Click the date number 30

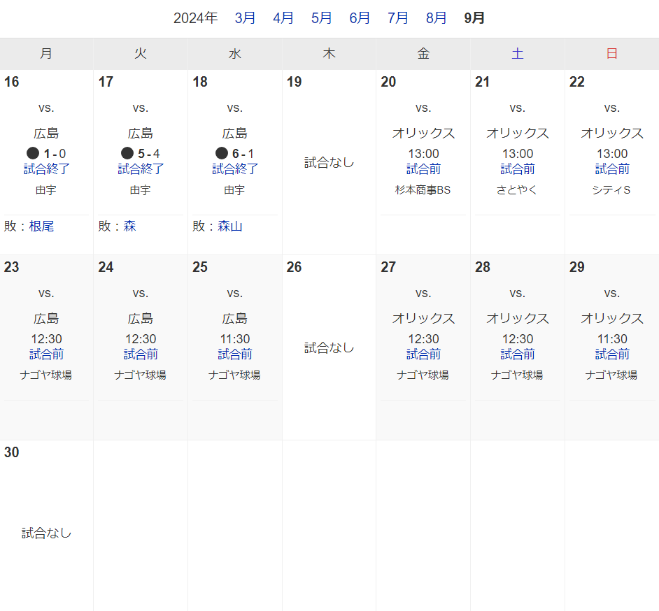point(12,452)
